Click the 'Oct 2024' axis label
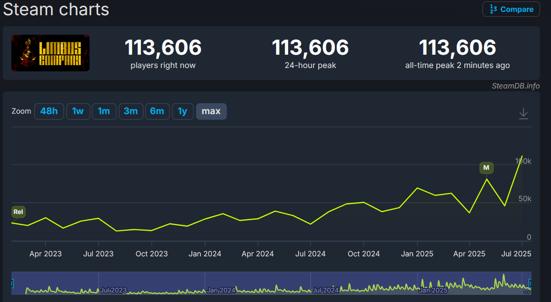551x302 pixels. tap(364, 253)
